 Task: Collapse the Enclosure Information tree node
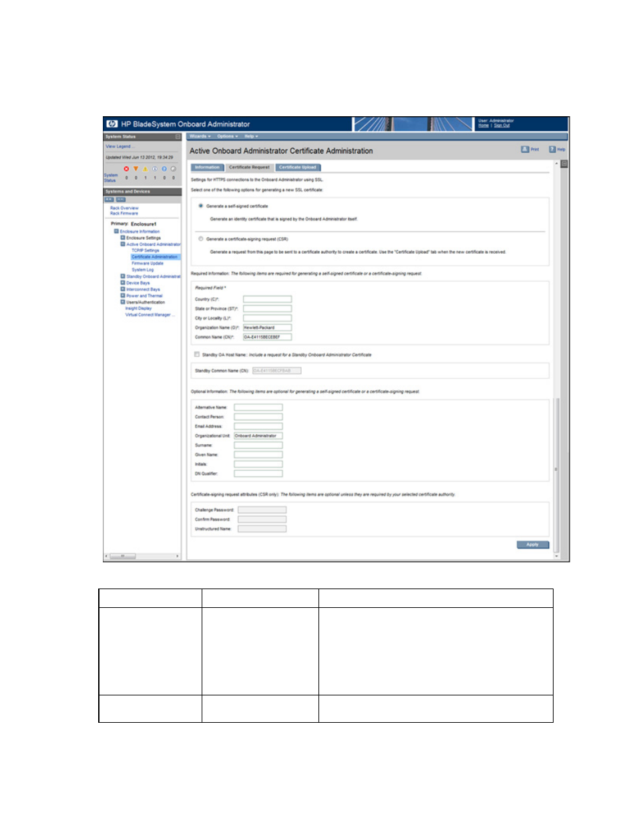(116, 231)
